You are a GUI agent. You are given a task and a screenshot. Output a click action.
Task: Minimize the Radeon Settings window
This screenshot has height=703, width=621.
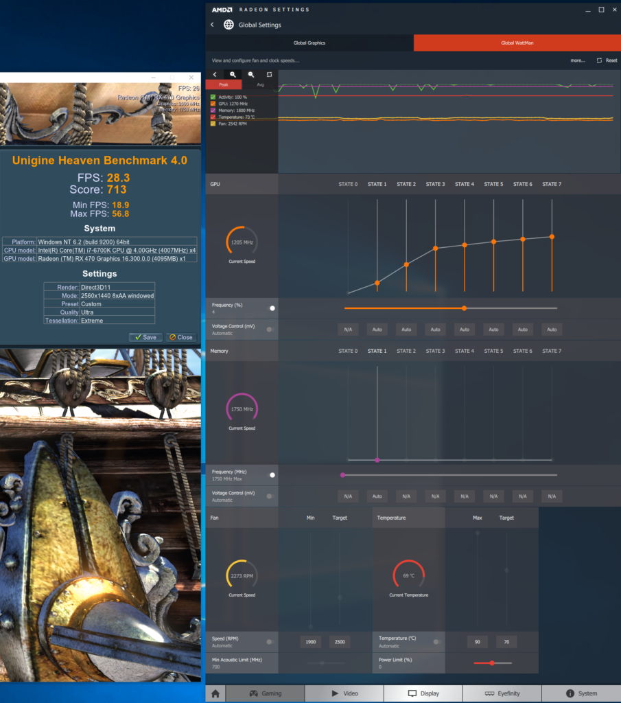point(588,10)
